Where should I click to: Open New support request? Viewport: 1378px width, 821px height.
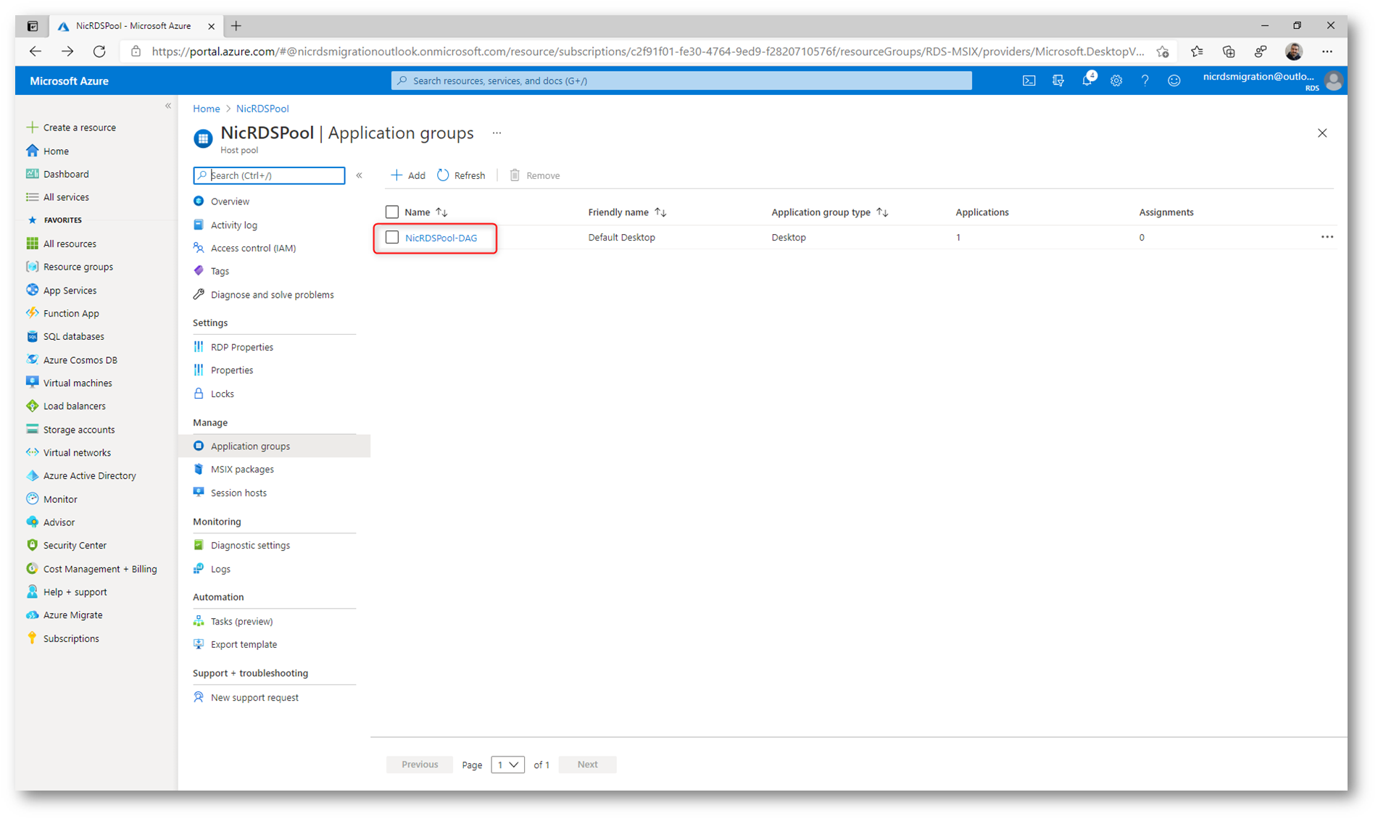pyautogui.click(x=254, y=698)
